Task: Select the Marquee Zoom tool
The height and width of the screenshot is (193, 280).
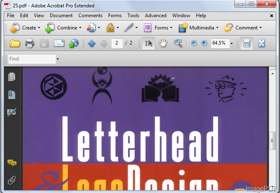Action: (x=178, y=43)
